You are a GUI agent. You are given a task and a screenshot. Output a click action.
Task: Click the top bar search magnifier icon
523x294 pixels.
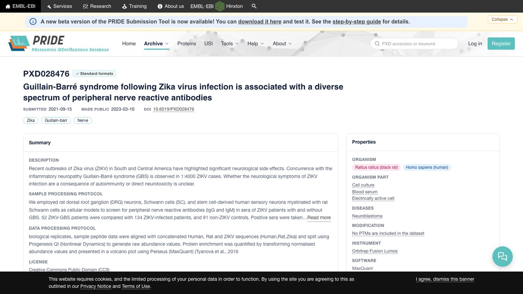[x=254, y=6]
